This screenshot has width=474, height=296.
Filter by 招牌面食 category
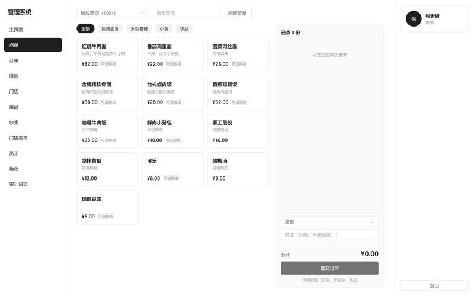[x=110, y=28]
